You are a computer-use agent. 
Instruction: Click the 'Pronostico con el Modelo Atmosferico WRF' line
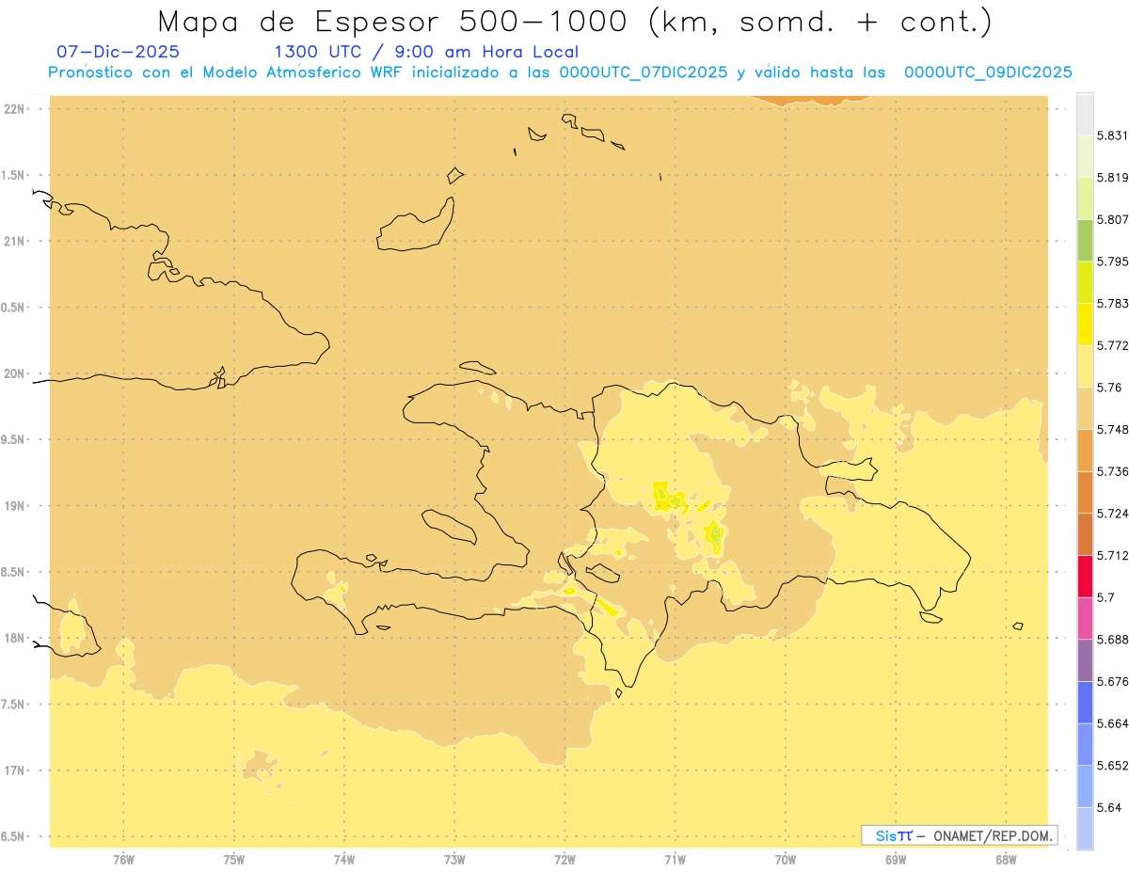click(x=560, y=71)
